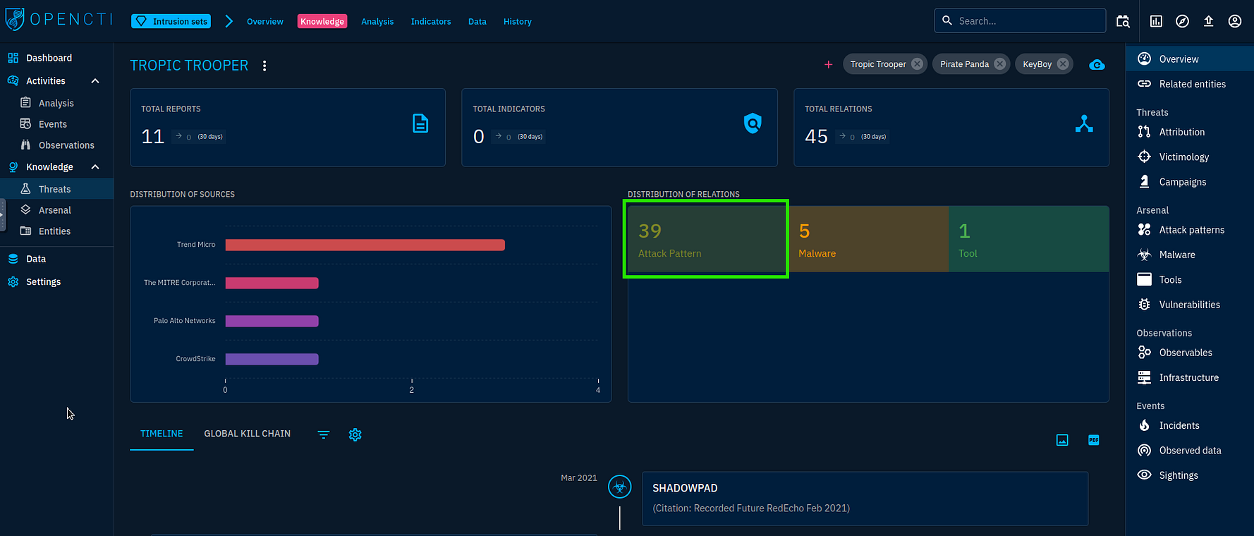
Task: Open Related entities in right panel
Action: point(1190,84)
